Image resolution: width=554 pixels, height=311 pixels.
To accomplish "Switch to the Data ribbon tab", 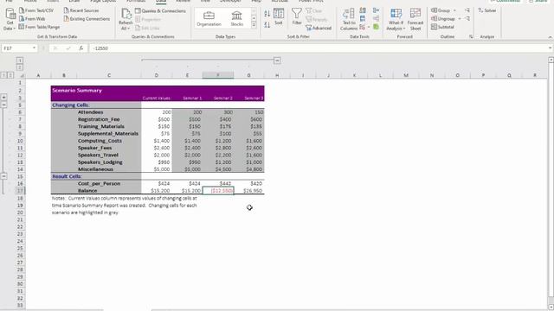I will pos(161,2).
